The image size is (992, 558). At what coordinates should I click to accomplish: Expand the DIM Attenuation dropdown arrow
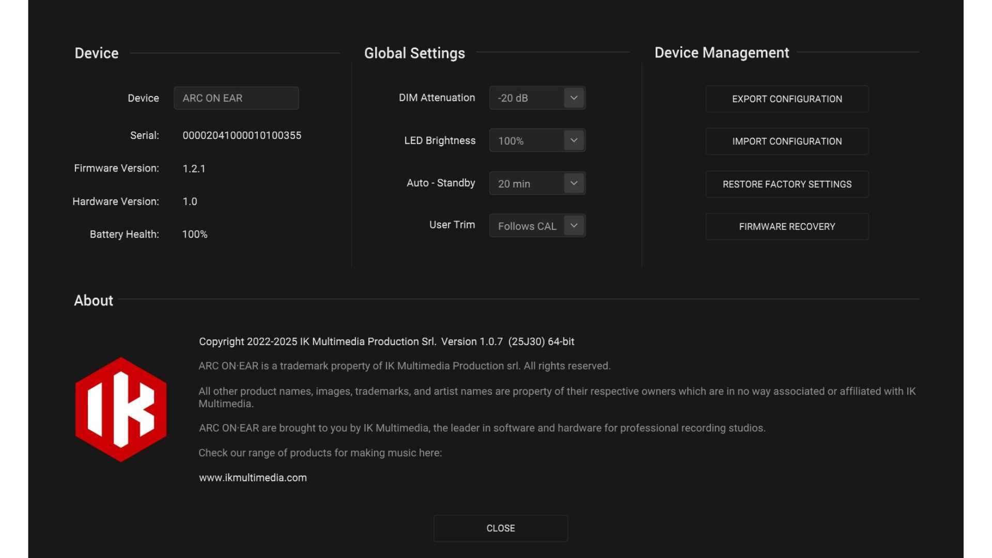tap(574, 98)
